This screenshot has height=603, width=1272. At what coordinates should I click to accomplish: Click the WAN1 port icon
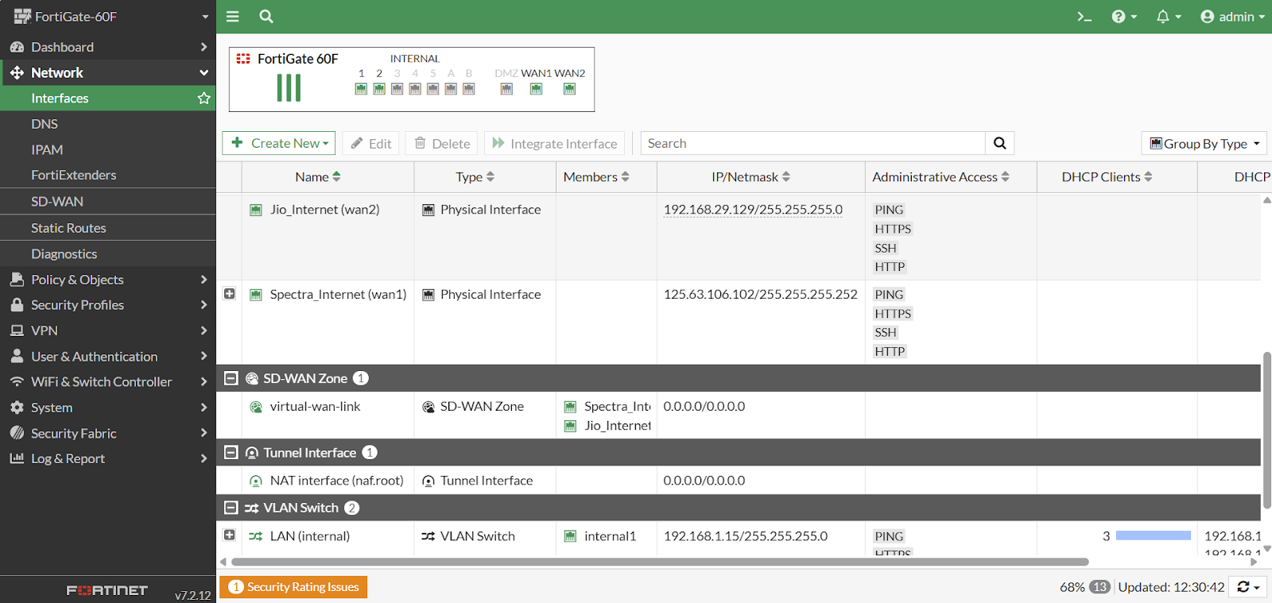point(537,89)
